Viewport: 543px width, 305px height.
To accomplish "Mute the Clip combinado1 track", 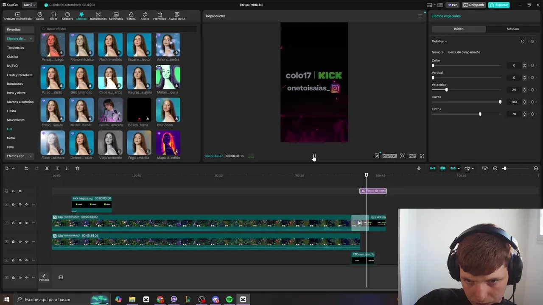I will 27,223.
